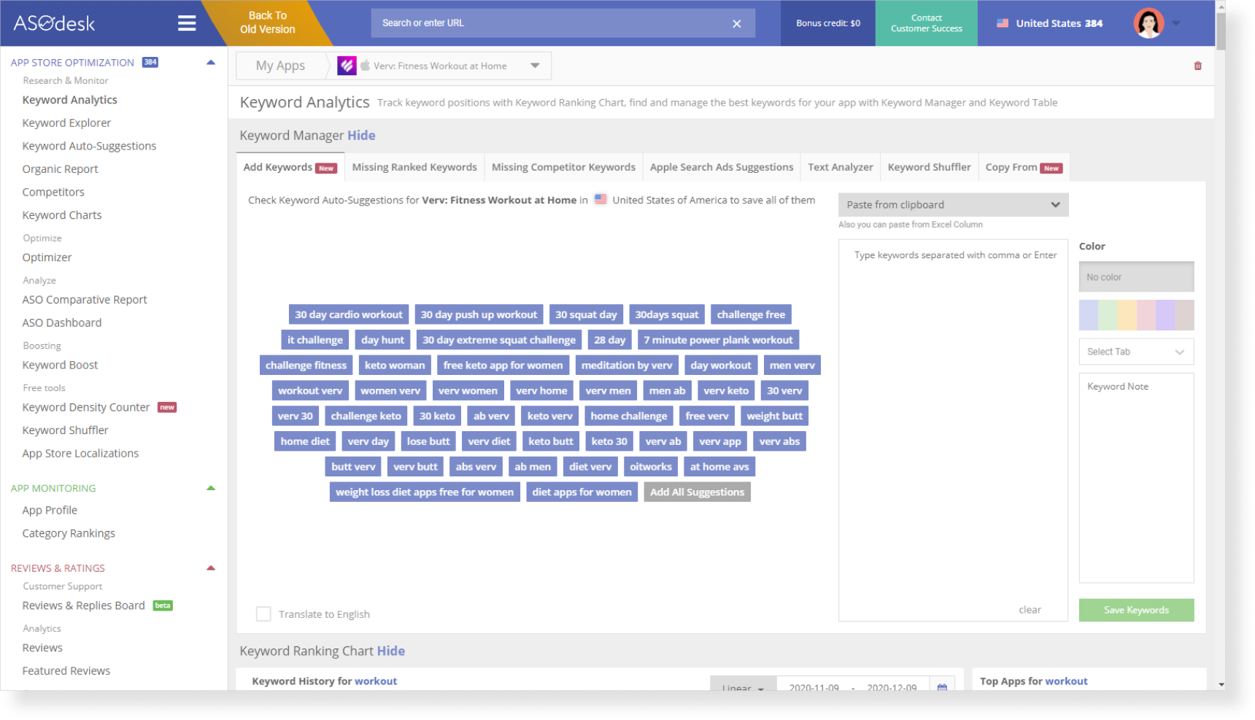The image size is (1255, 720).
Task: Hide the Keyword Manager section
Action: point(361,136)
